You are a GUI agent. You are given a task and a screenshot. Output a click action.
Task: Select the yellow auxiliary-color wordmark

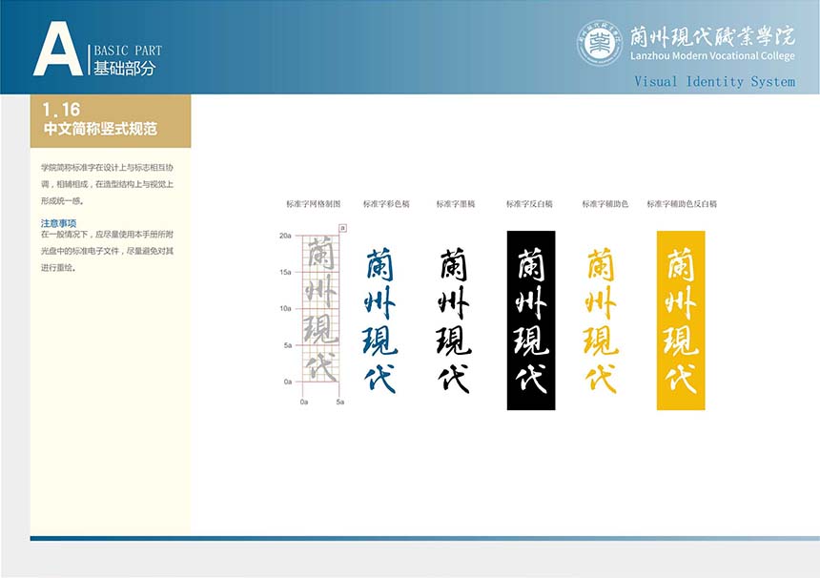pyautogui.click(x=601, y=320)
